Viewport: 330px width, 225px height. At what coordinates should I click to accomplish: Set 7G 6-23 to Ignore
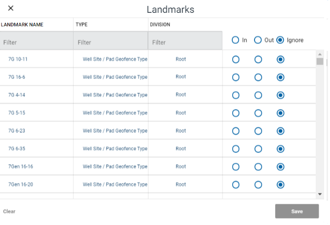pos(280,131)
